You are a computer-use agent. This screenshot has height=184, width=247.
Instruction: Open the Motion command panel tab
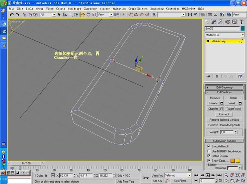pos(228,22)
